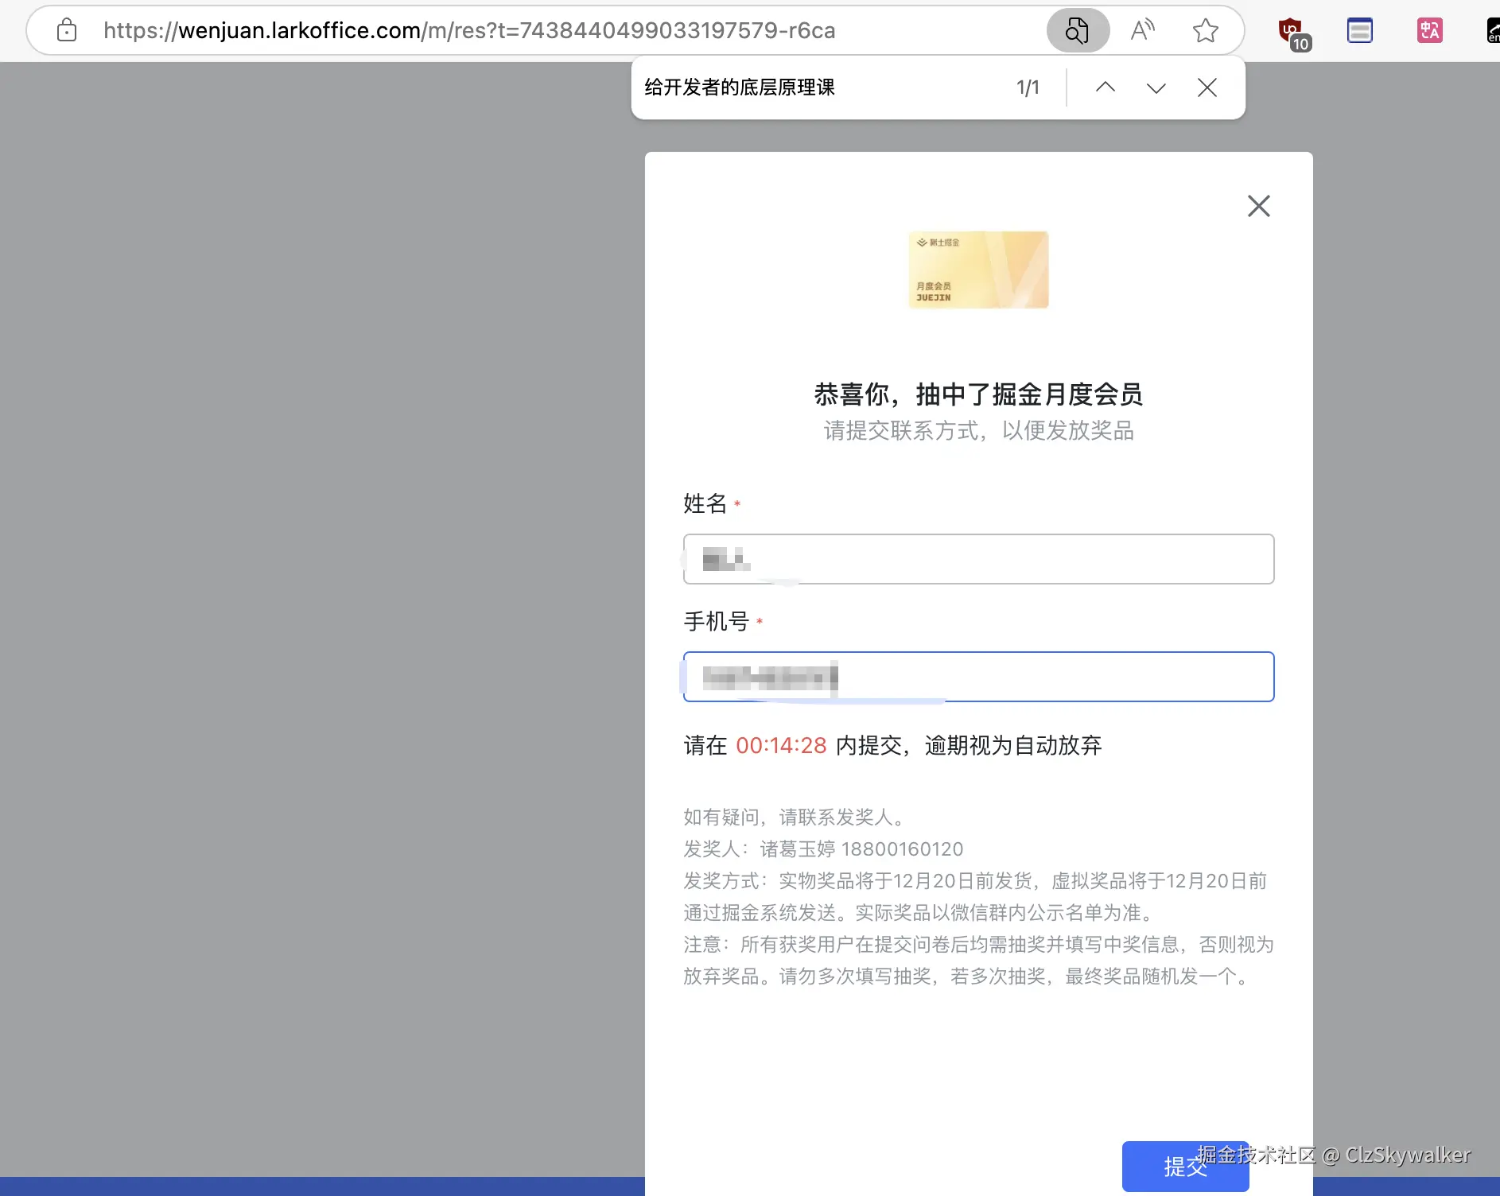
Task: Click the URL address bar text
Action: click(x=469, y=30)
